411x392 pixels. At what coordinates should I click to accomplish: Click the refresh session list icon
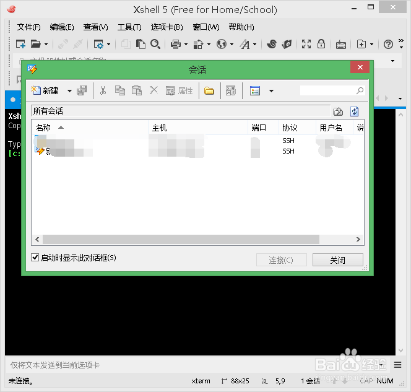click(x=355, y=111)
